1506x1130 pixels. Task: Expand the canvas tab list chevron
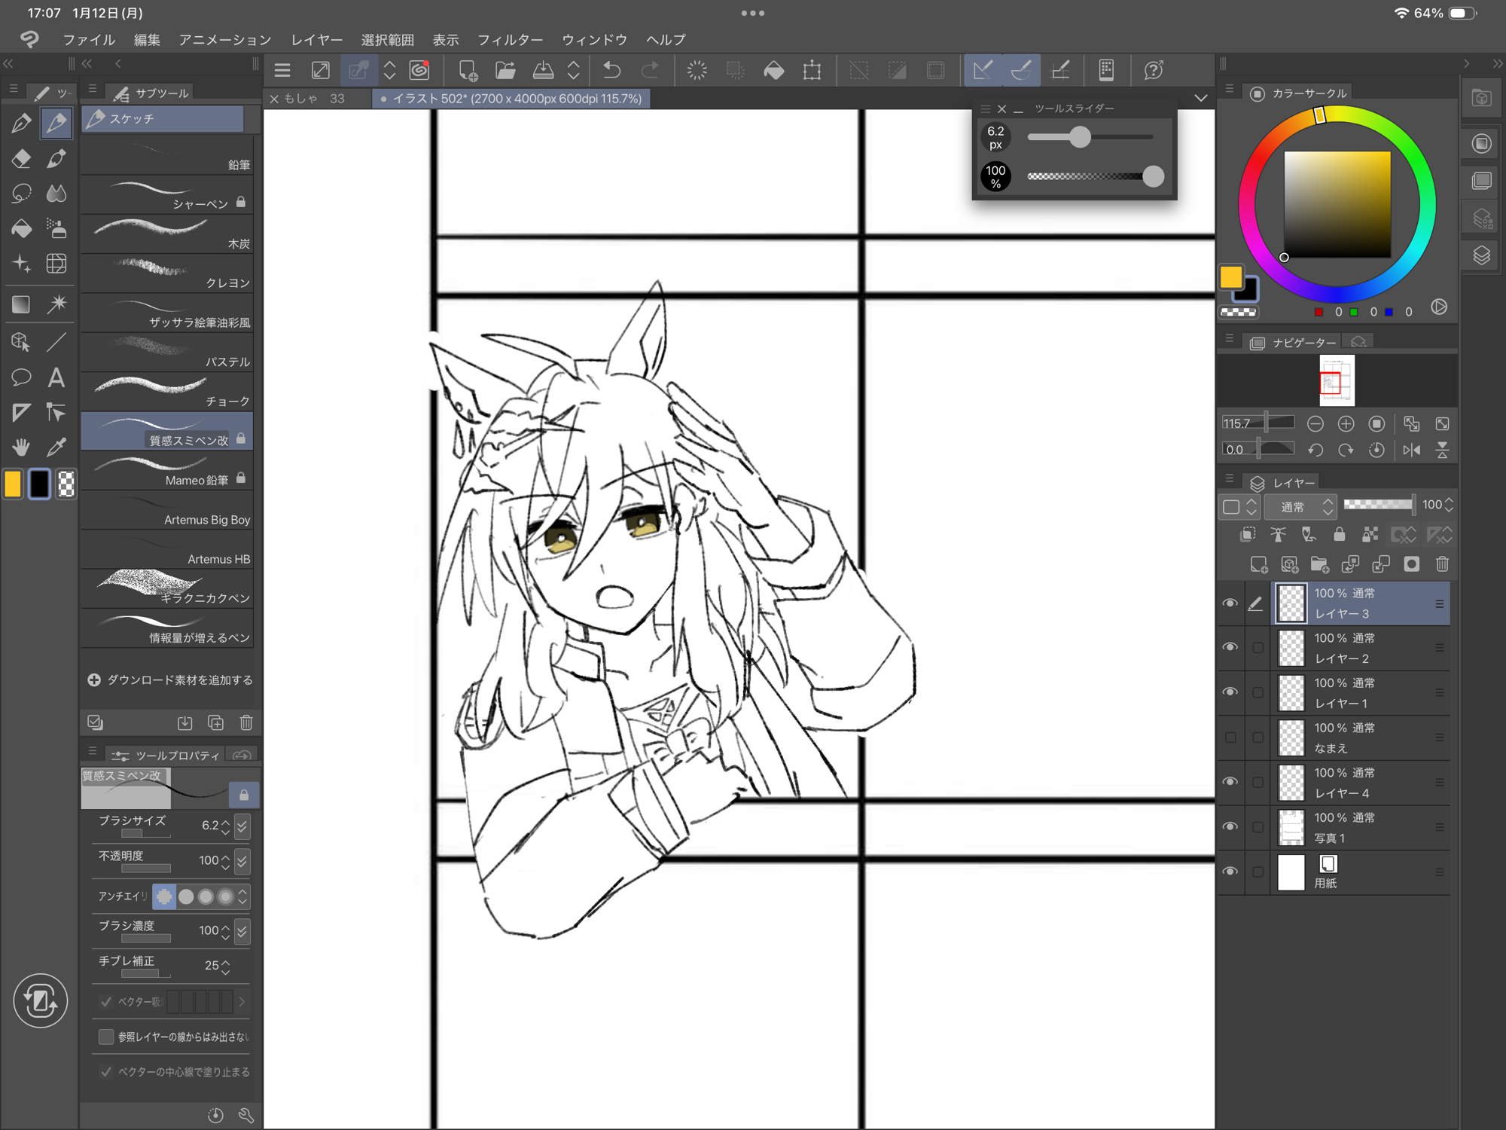1200,99
